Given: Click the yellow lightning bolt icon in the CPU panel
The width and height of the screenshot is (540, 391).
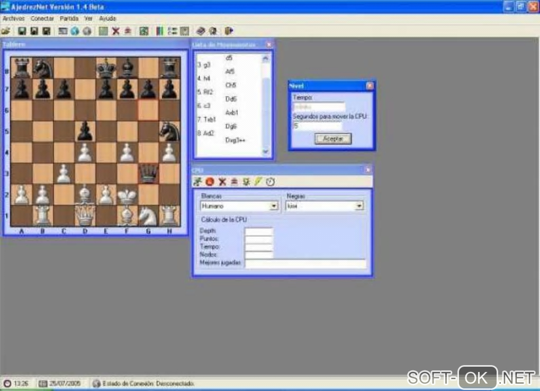Looking at the screenshot, I should pos(258,182).
